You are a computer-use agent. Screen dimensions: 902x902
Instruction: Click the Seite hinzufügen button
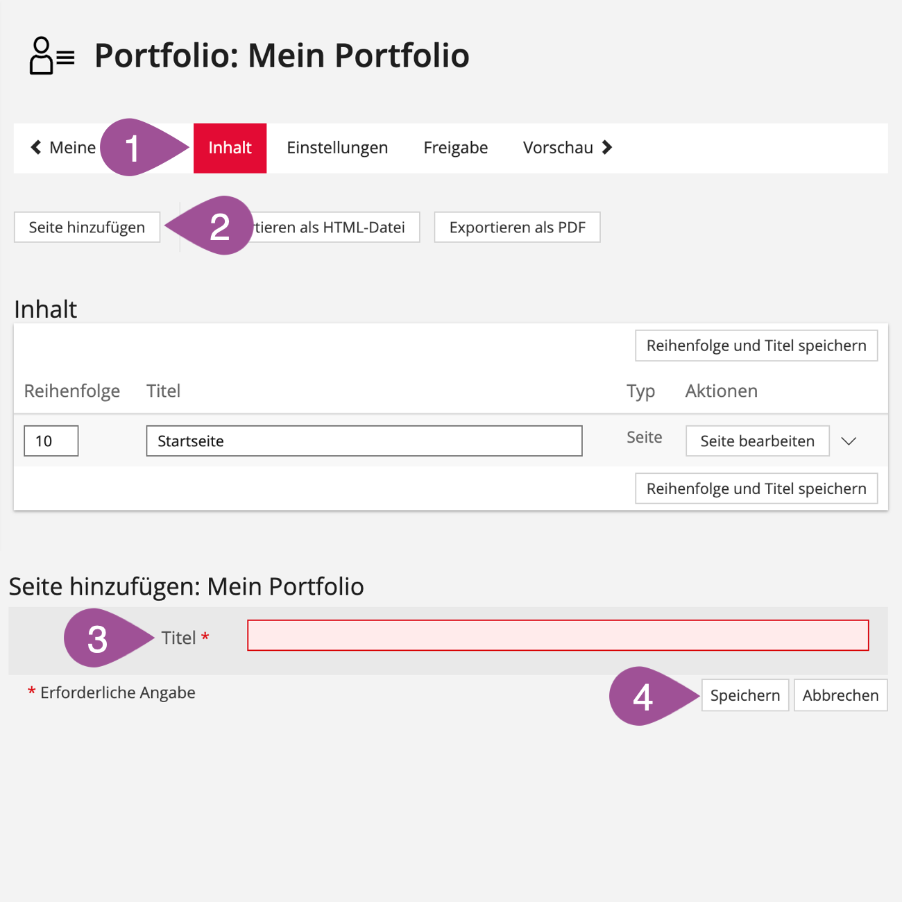pos(87,227)
